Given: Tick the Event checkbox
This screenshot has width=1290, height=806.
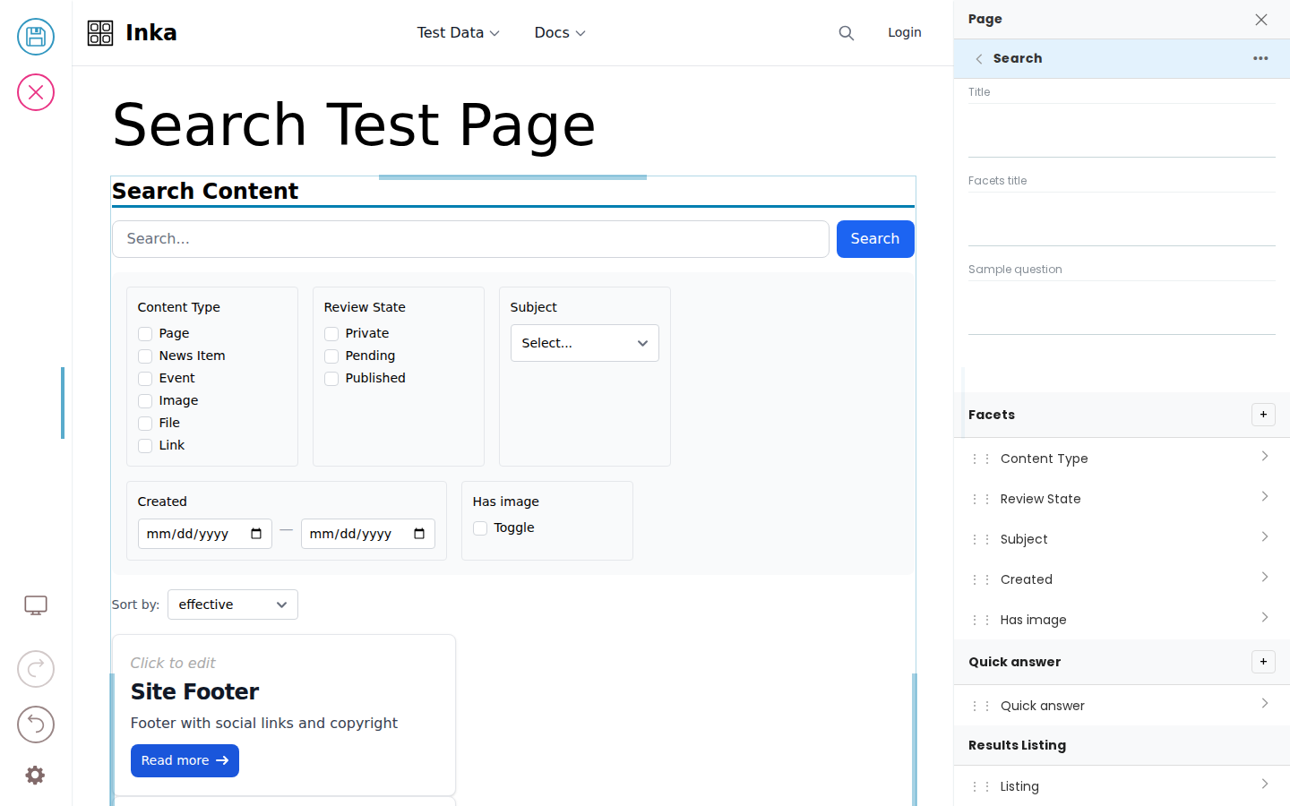Looking at the screenshot, I should coord(145,379).
